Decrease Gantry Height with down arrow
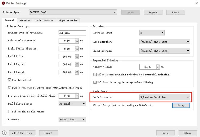 tap(158, 68)
